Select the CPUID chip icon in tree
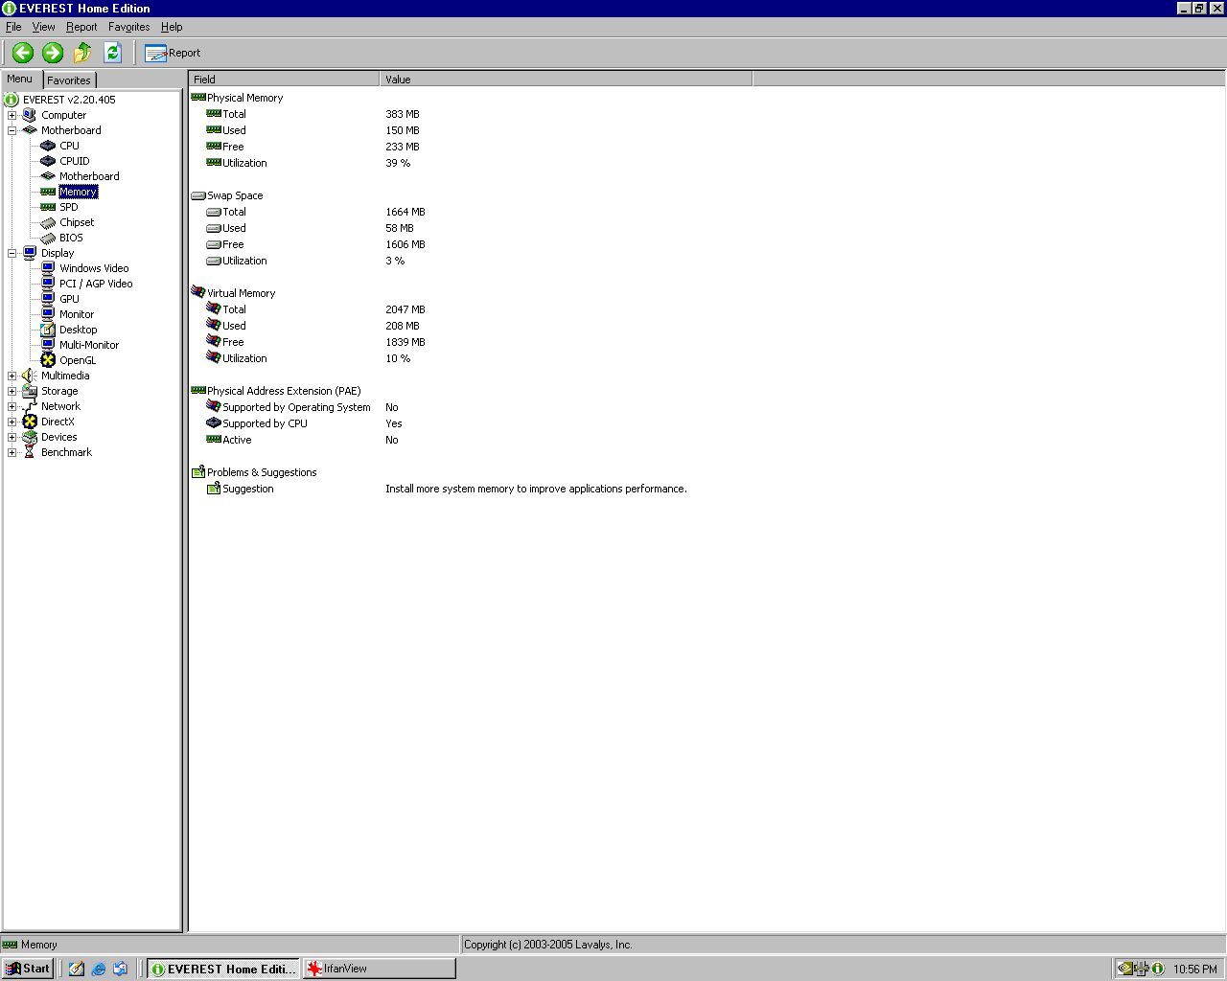Screen dimensions: 1227x981 coord(48,161)
